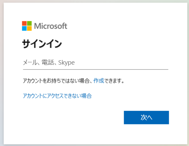Click empty white space right of Microsoft logo
Viewport: 189px width, 146px height.
(x=120, y=26)
